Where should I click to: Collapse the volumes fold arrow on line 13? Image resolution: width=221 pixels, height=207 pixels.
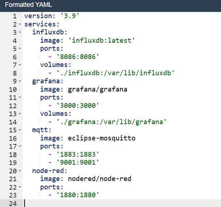click(20, 114)
